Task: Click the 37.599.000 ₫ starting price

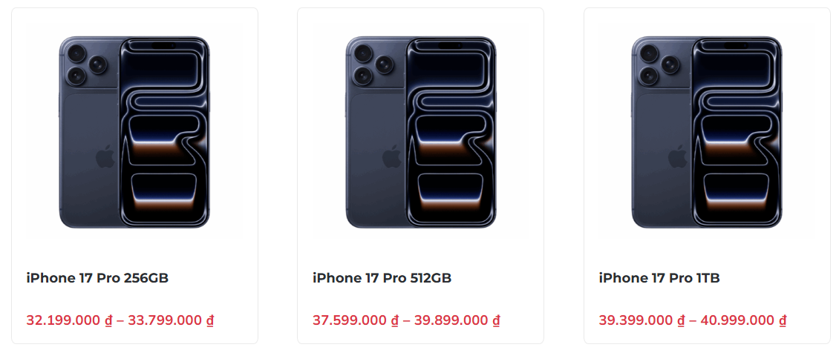Action: (x=355, y=320)
